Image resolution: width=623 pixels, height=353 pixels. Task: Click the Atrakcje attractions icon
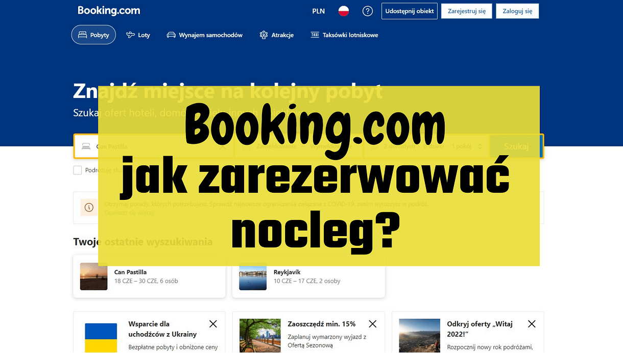click(x=263, y=35)
